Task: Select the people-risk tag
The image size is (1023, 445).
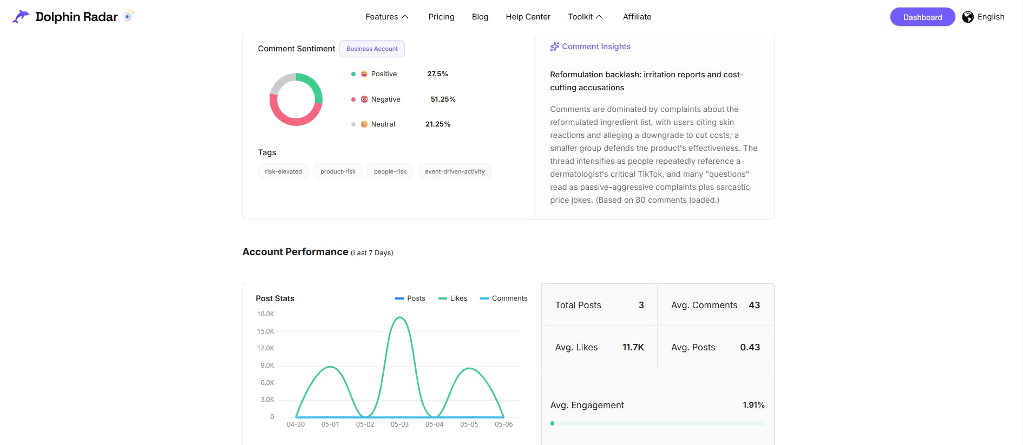Action: (x=390, y=171)
